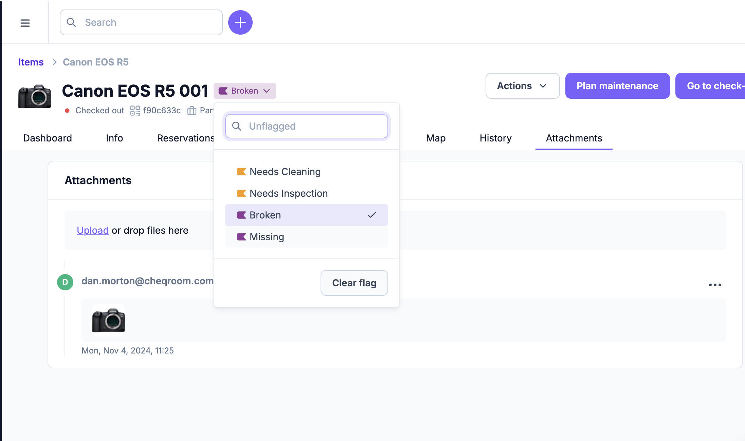
Task: Collapse the Broken flag dropdown
Action: tap(245, 91)
